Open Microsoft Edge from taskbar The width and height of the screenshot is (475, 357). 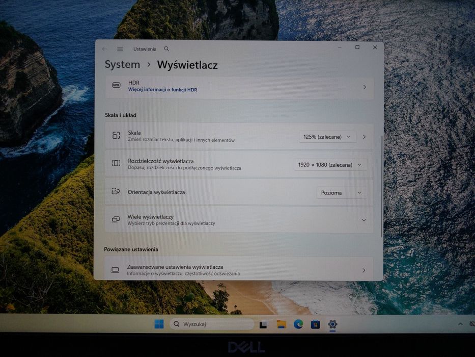298,324
